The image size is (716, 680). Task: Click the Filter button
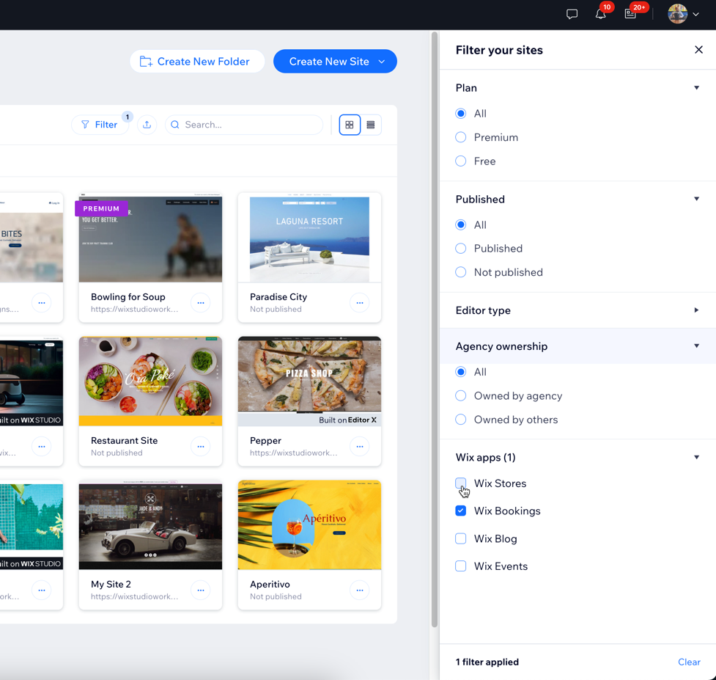pyautogui.click(x=100, y=125)
